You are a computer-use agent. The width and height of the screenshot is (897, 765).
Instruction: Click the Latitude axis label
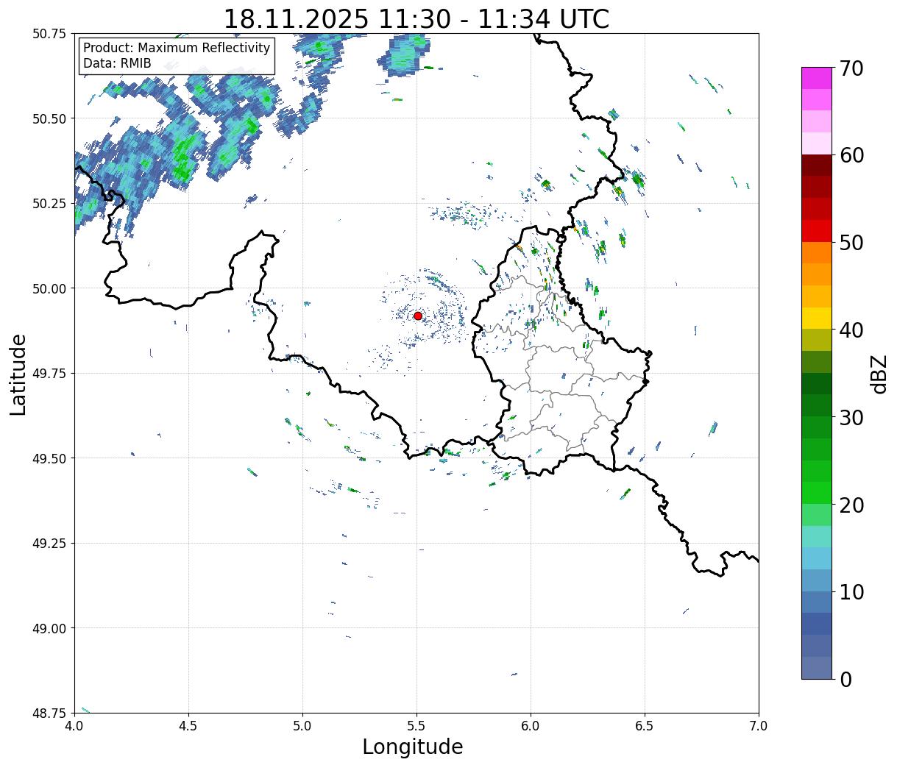pos(18,374)
